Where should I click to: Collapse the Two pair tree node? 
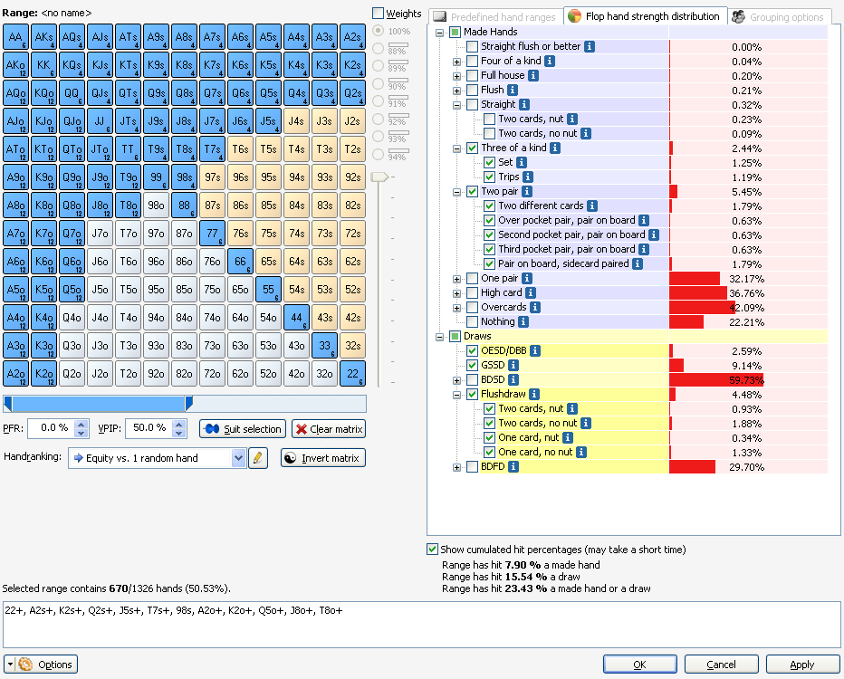coord(456,191)
